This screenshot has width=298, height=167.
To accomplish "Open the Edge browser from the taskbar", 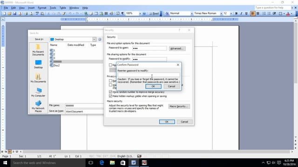I will coord(102,163).
